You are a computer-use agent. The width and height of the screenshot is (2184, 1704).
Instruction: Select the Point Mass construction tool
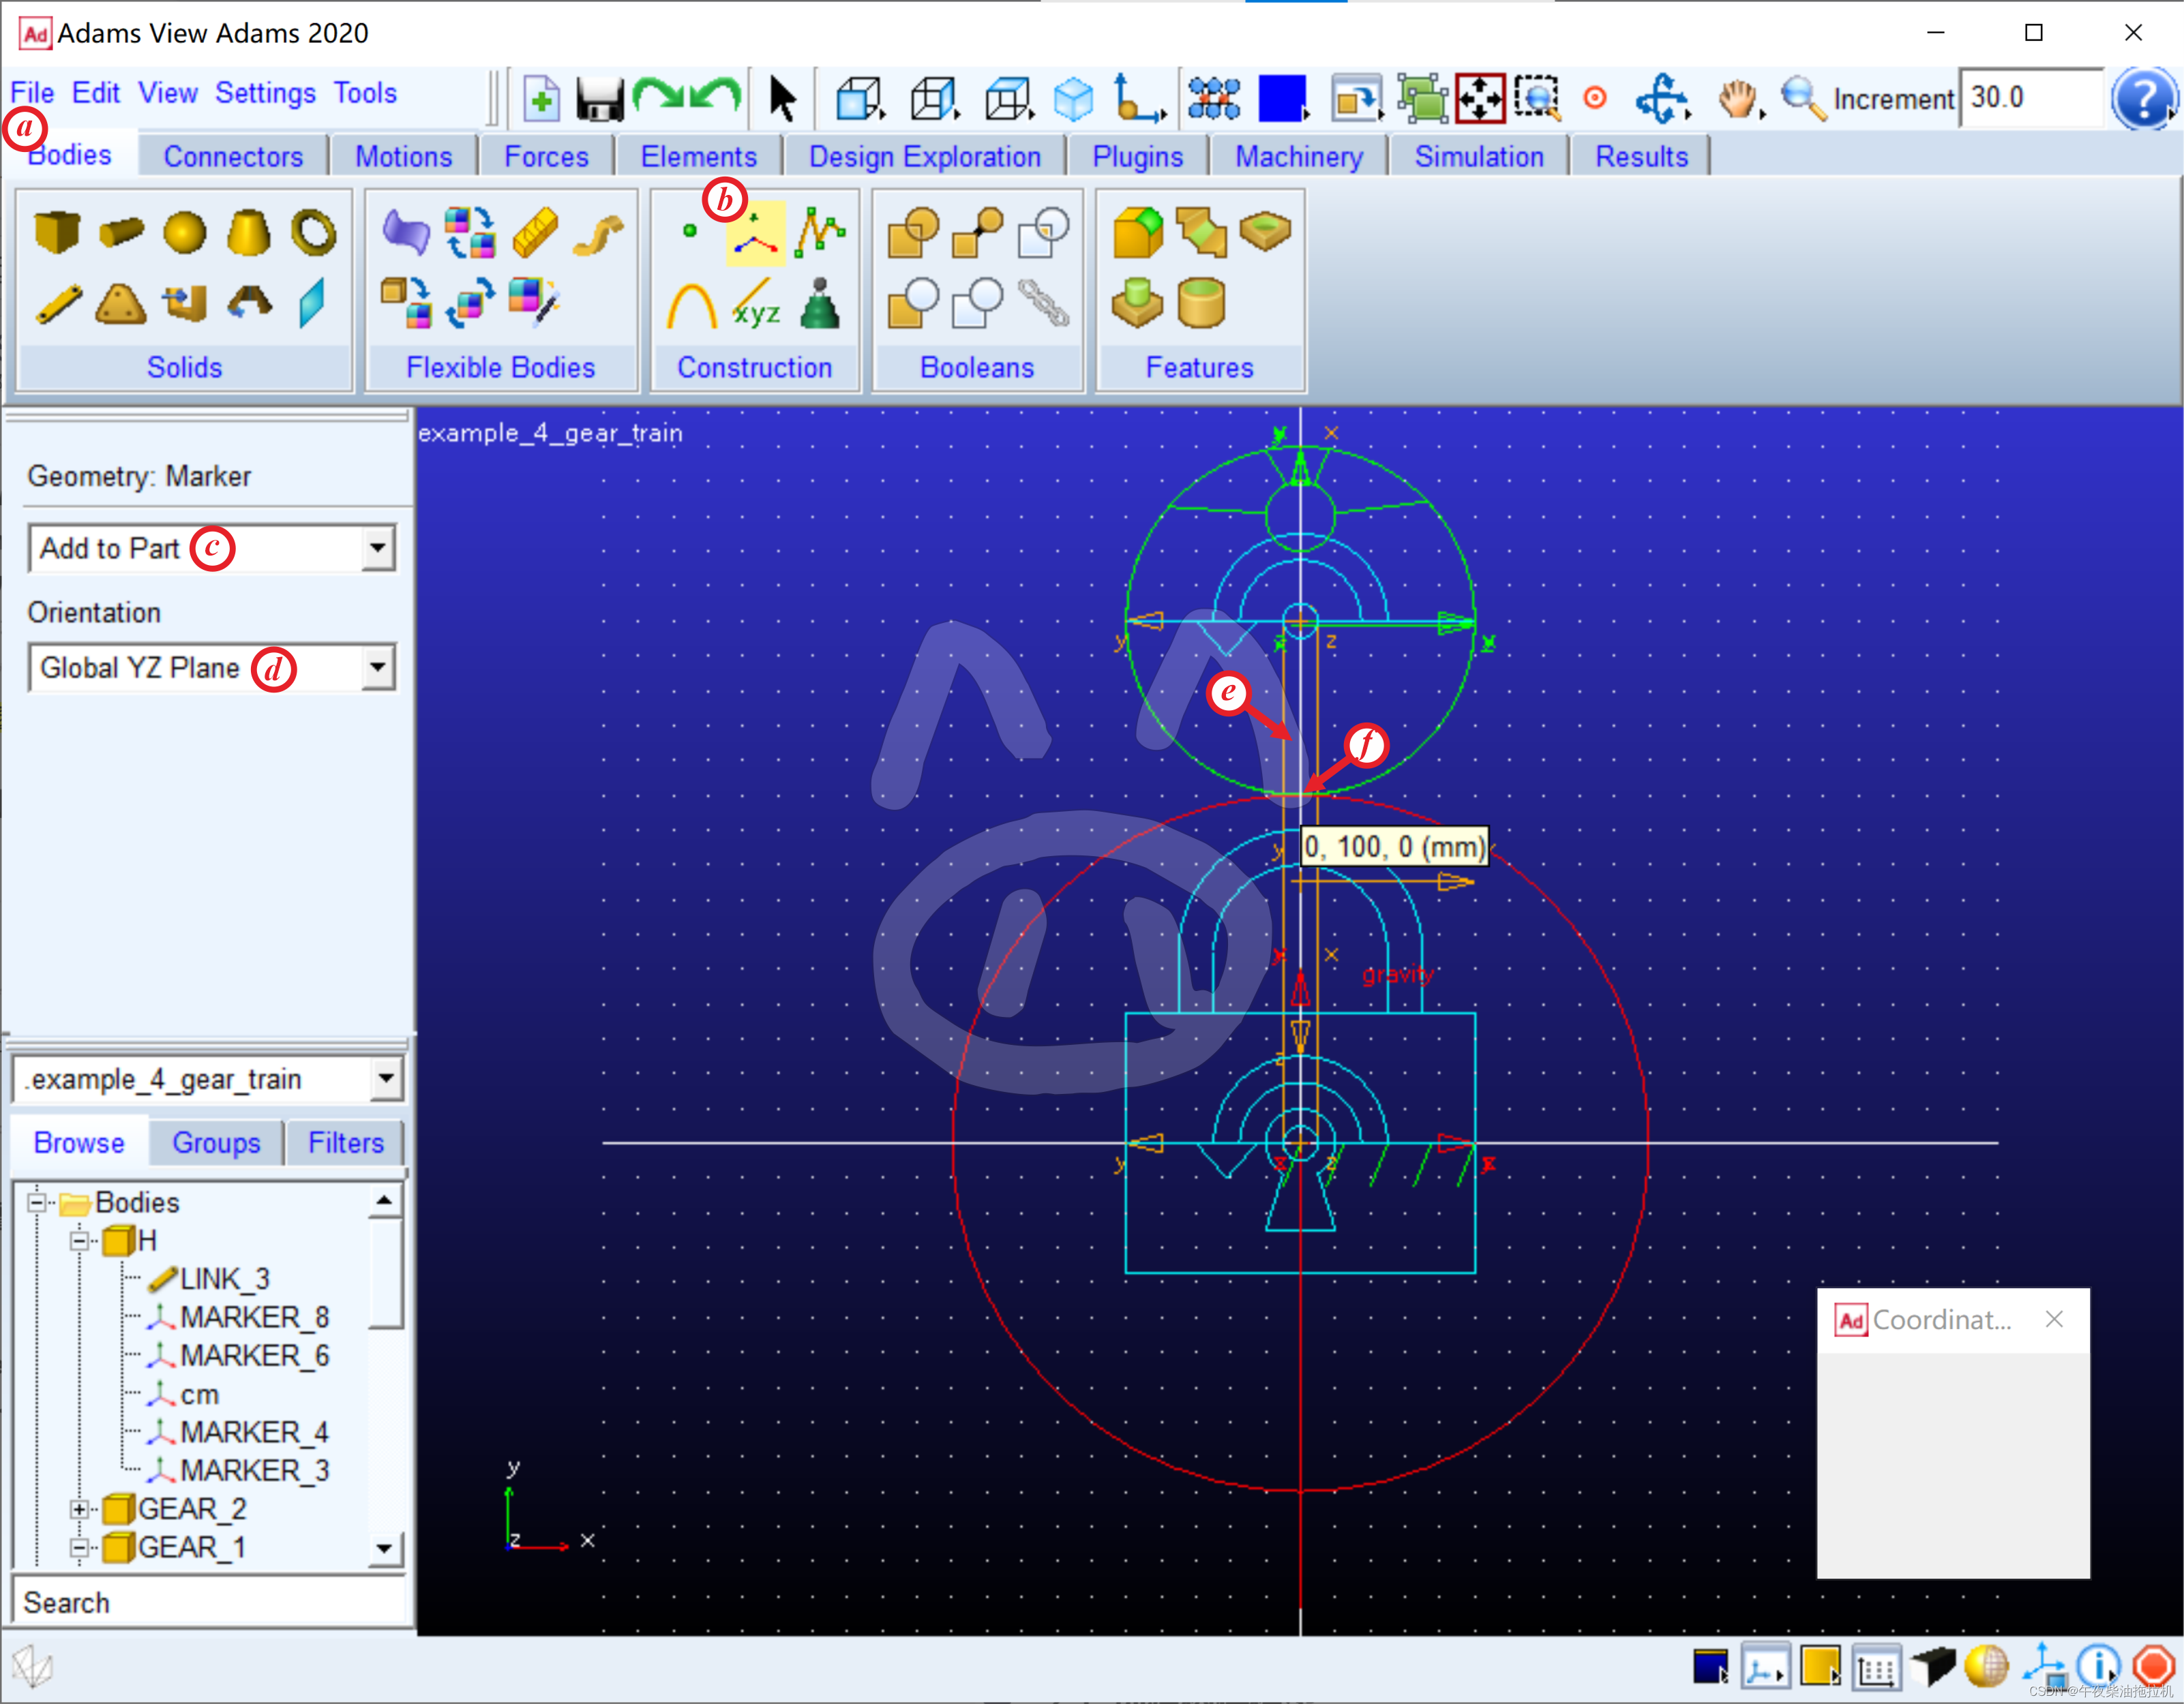coord(820,304)
